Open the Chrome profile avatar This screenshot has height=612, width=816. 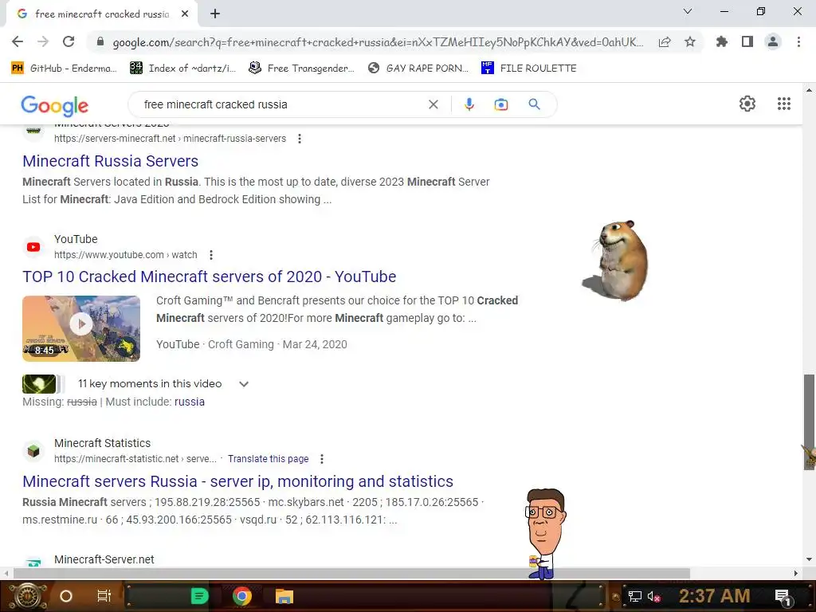coord(773,41)
